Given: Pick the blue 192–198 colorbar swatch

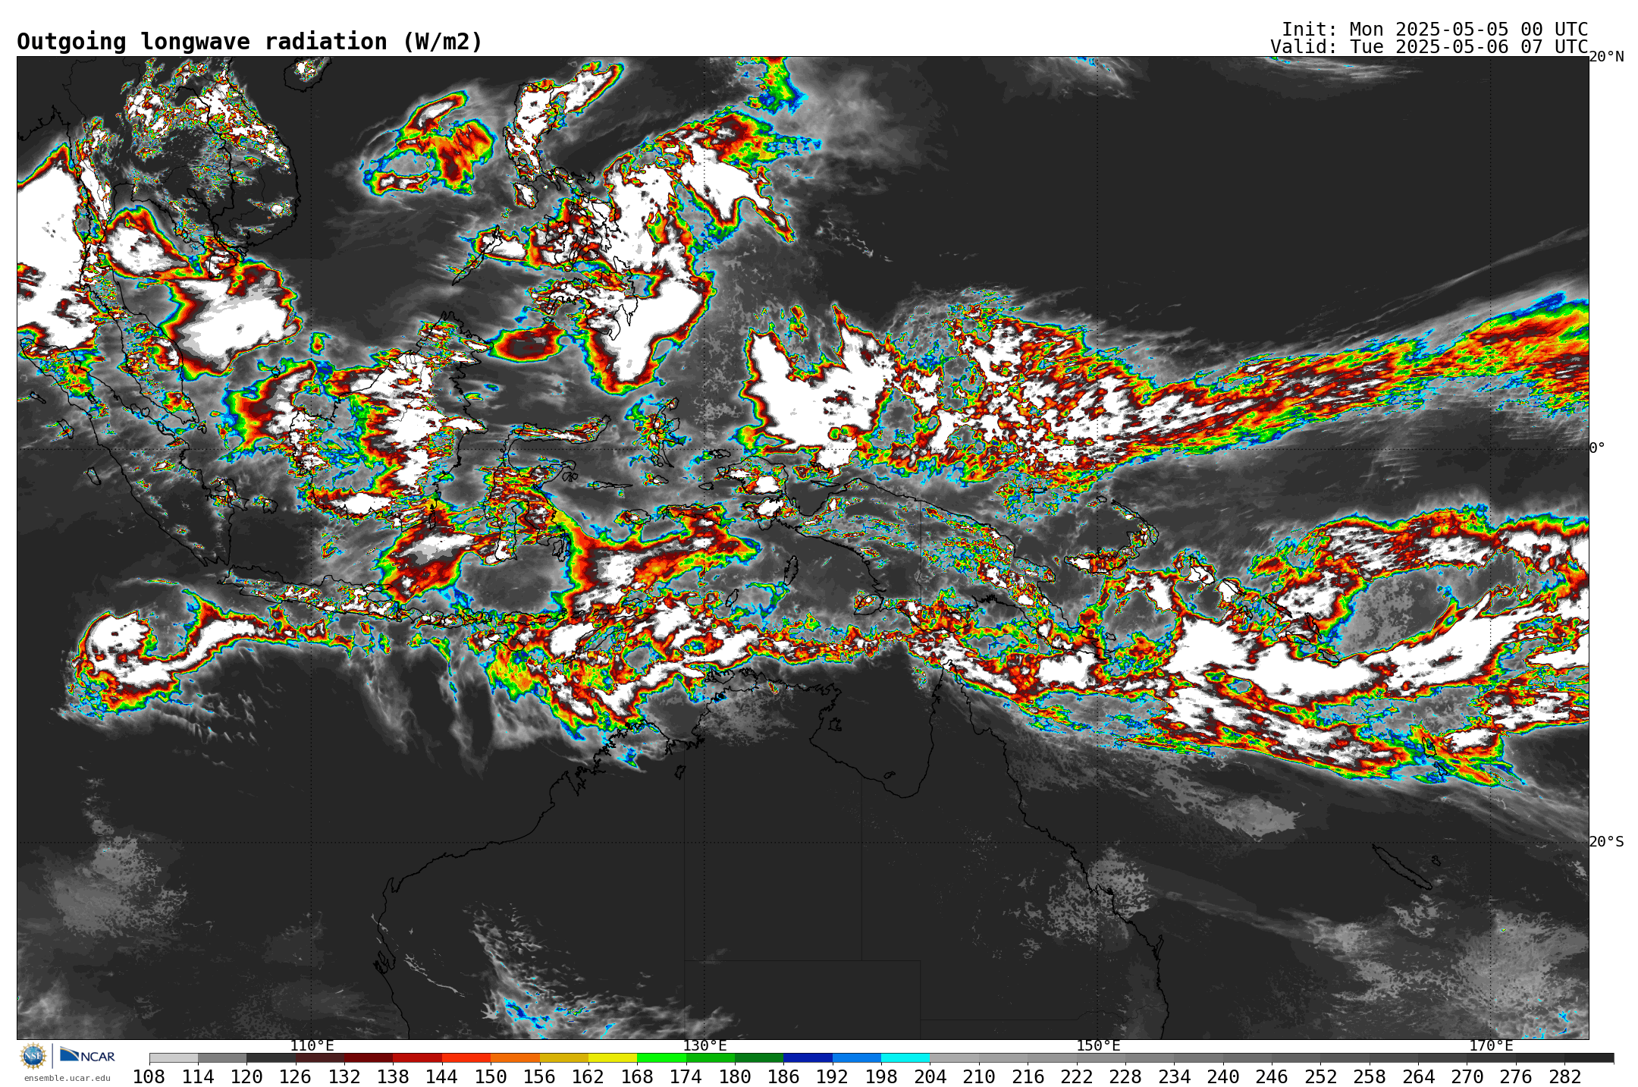Looking at the screenshot, I should coord(856,1058).
